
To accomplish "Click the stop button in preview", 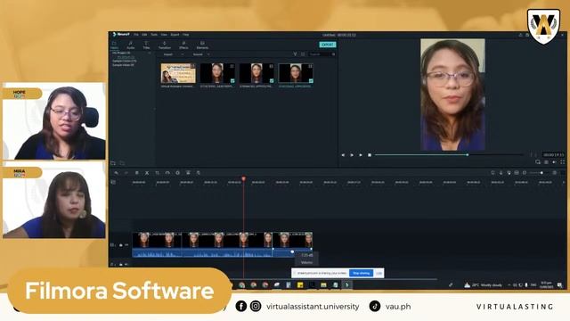I will pos(370,155).
